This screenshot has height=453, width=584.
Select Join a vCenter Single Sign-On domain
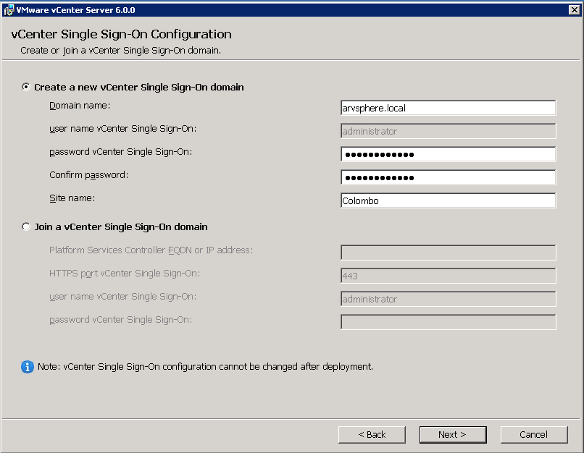click(x=26, y=226)
